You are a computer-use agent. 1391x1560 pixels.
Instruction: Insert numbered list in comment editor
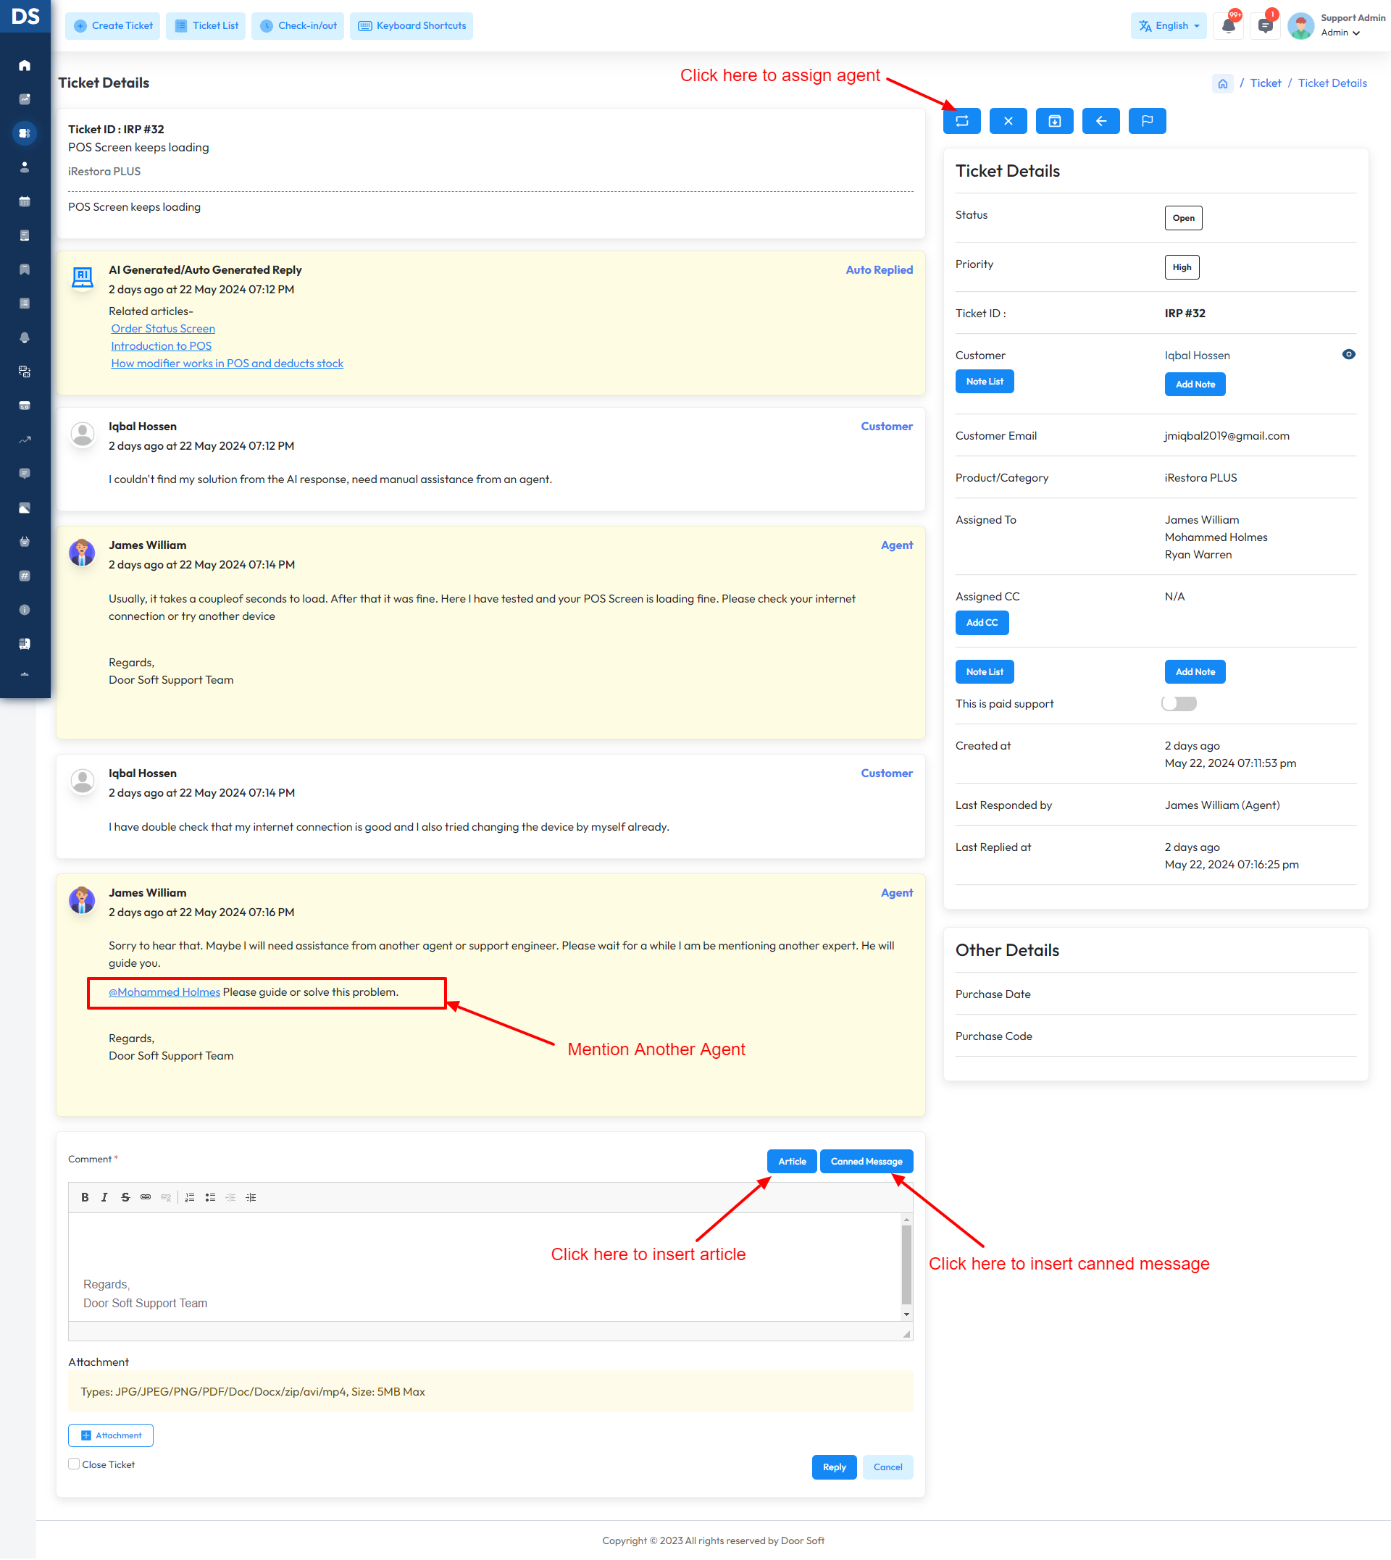coord(190,1198)
